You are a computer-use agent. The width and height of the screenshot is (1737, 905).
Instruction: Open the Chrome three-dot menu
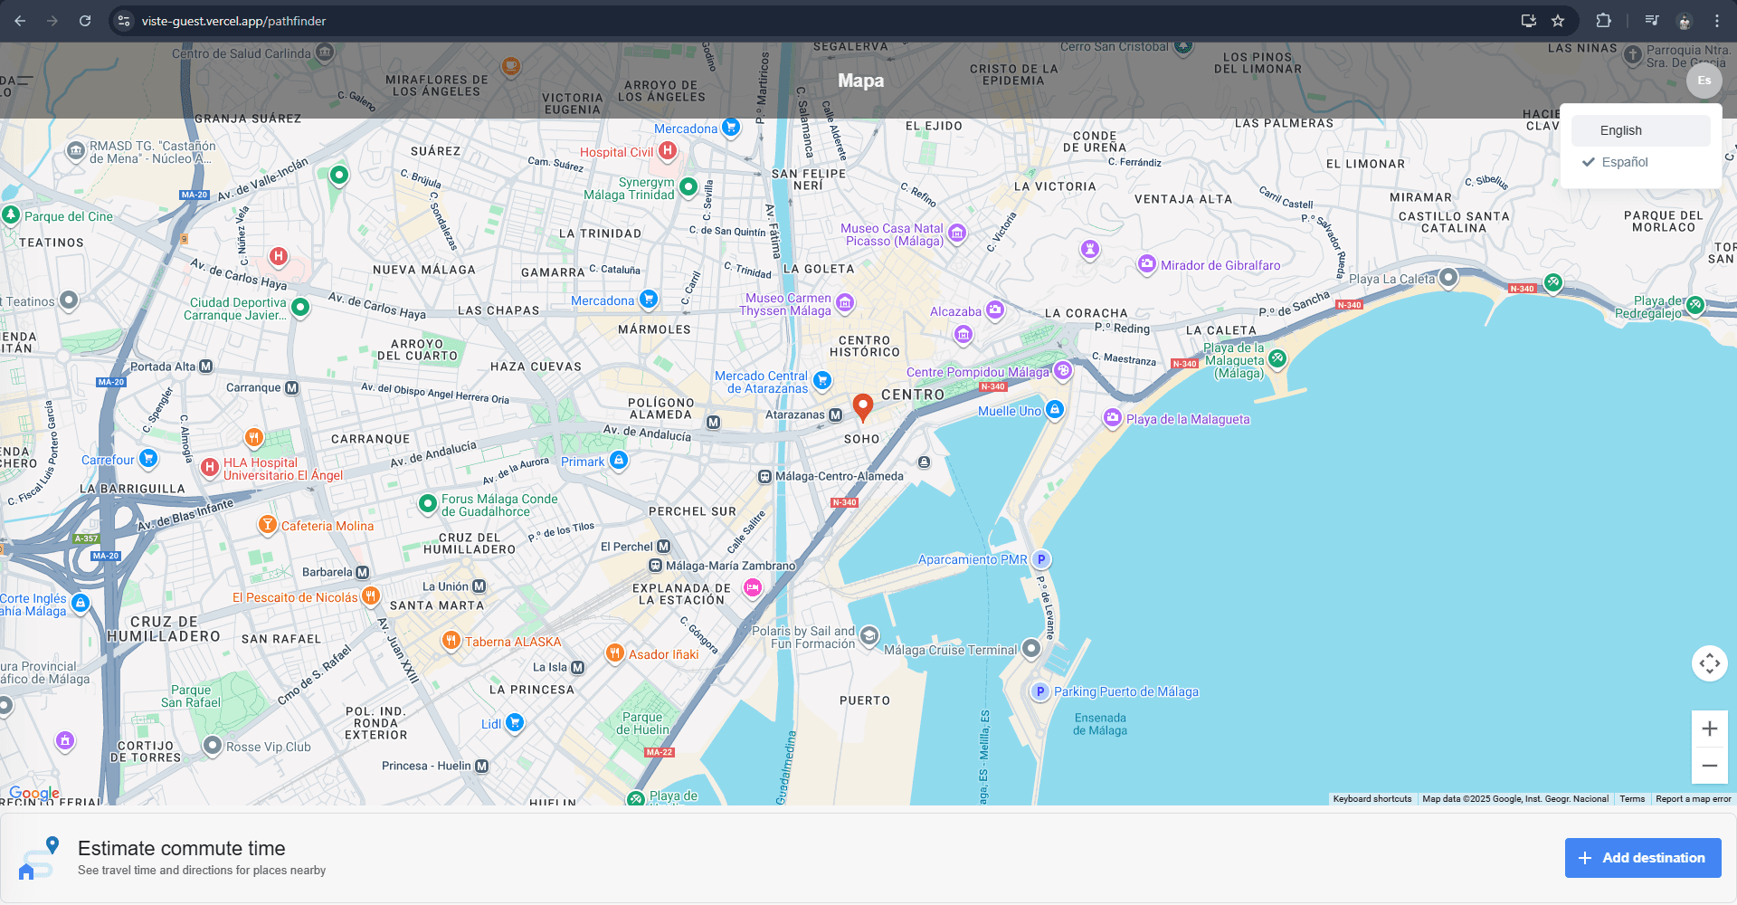point(1716,21)
